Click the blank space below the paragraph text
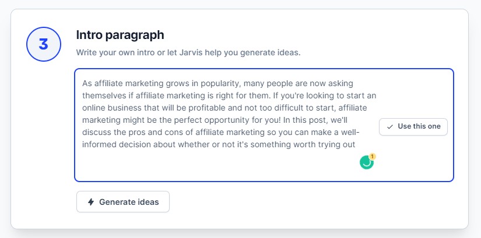This screenshot has width=481, height=238. coord(215,165)
